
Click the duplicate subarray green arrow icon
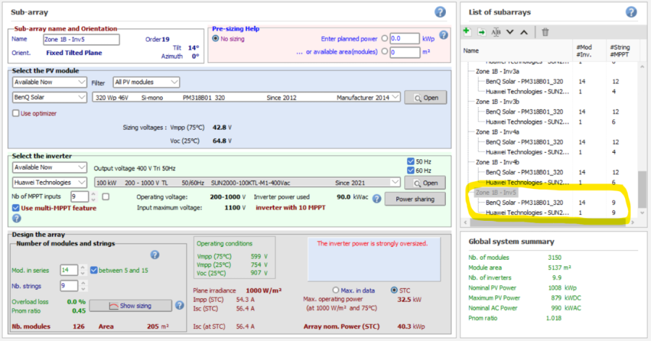482,32
